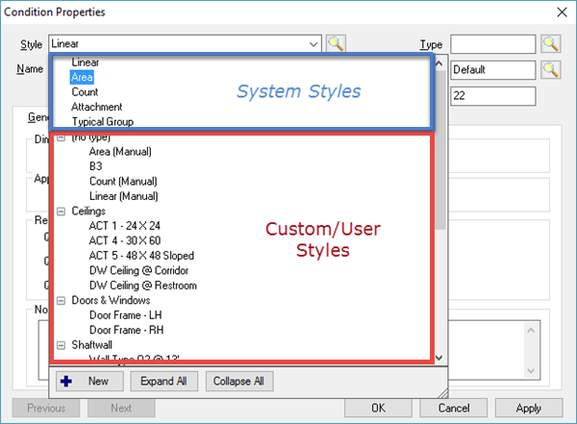Select DW Ceiling @ Restroom
This screenshot has height=424, width=577.
[x=143, y=286]
